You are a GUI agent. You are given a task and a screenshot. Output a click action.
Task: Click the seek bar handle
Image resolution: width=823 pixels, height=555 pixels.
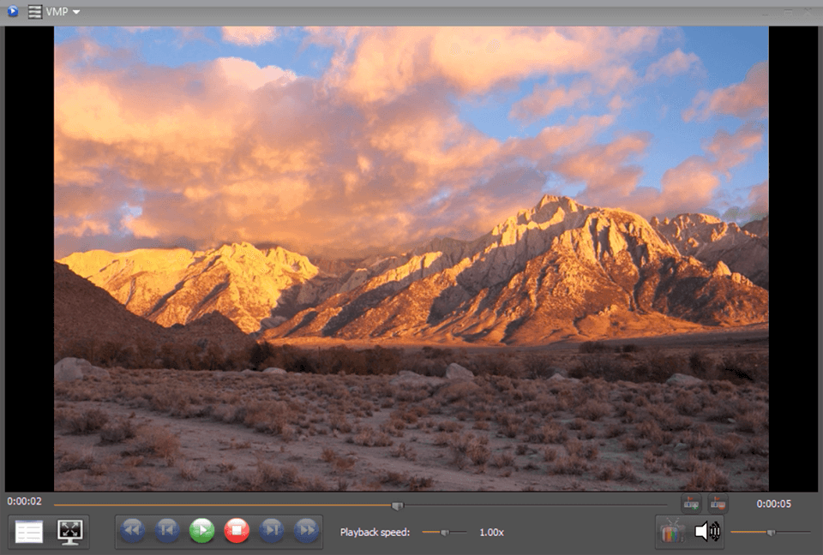pos(399,504)
